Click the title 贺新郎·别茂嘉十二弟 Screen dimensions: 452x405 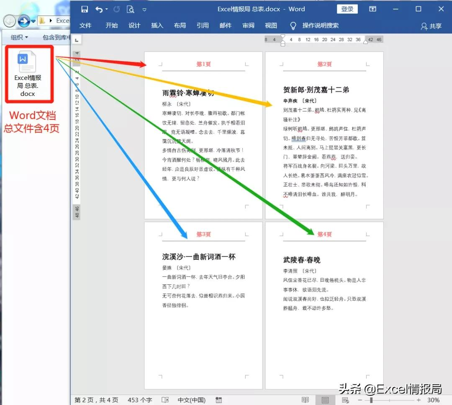pyautogui.click(x=316, y=90)
